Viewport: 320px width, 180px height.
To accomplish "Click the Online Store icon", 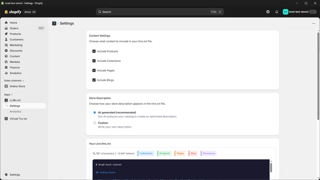I will pos(6,86).
